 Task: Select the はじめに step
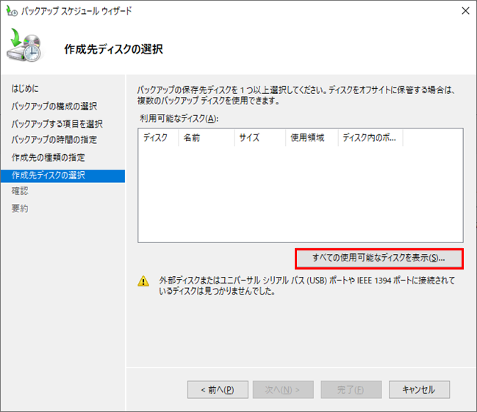point(25,88)
